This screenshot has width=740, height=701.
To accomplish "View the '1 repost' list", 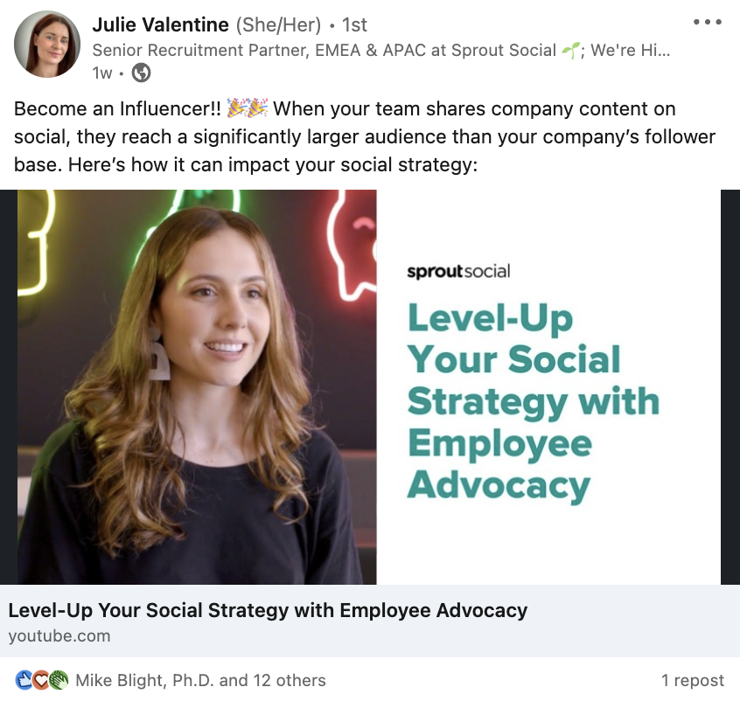I will [x=693, y=680].
